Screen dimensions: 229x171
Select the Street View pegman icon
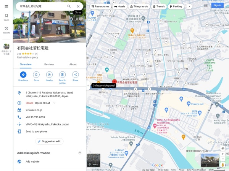(x=223, y=165)
